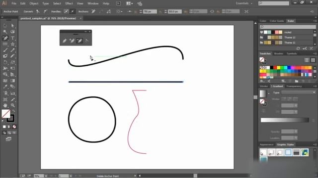Open the Window menu
This screenshot has height=178, width=318.
click(x=93, y=3)
